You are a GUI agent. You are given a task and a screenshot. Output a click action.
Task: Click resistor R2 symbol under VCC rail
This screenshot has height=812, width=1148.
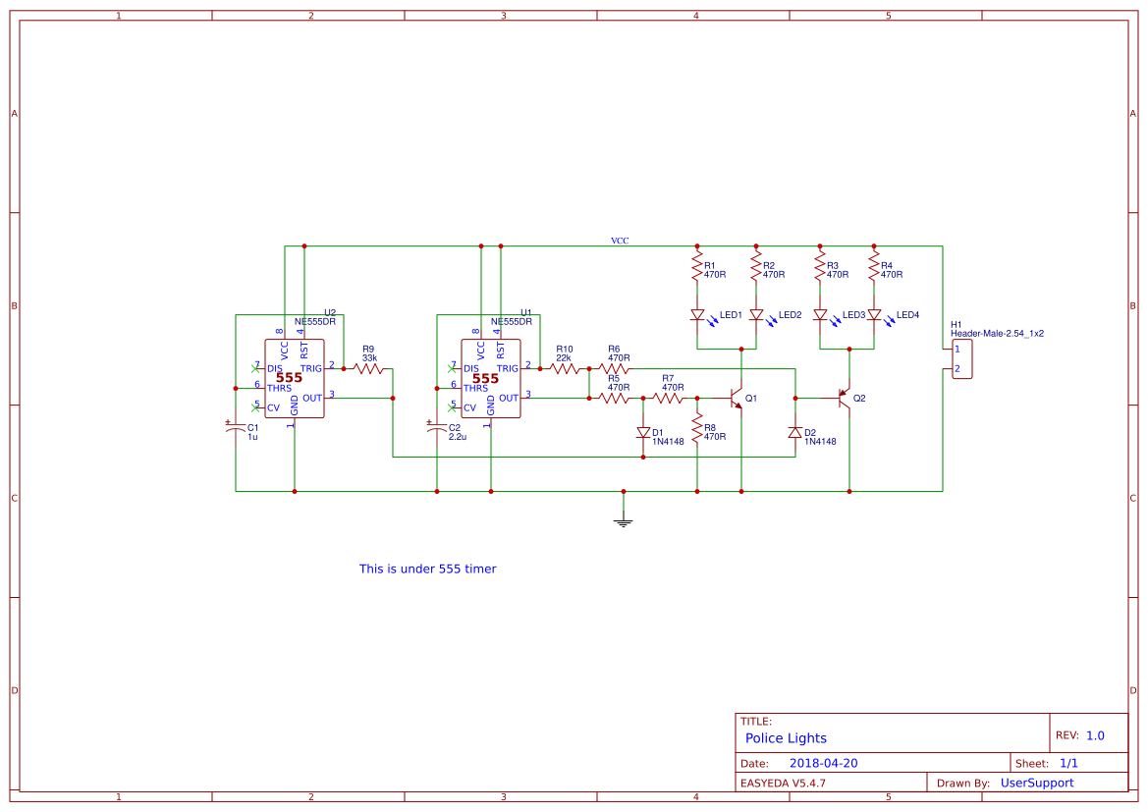(x=756, y=266)
